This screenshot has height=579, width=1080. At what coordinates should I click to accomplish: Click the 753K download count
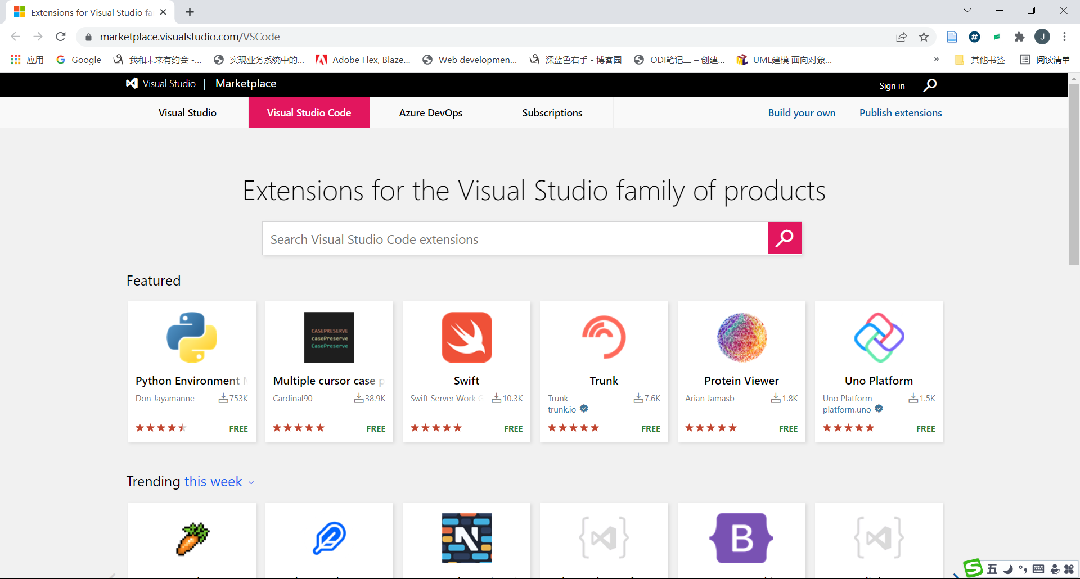pyautogui.click(x=233, y=398)
